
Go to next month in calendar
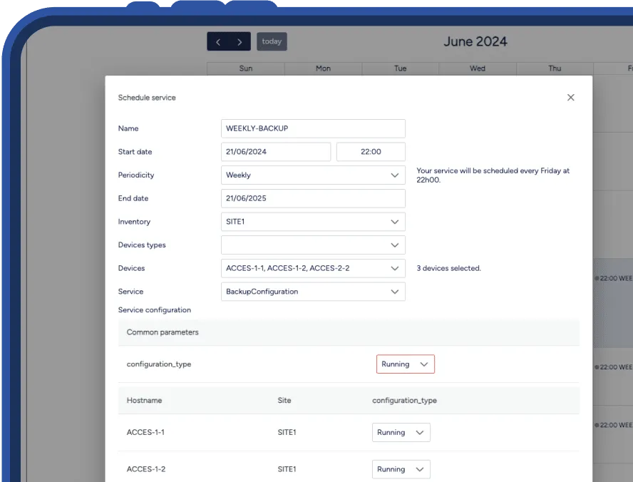pos(240,41)
